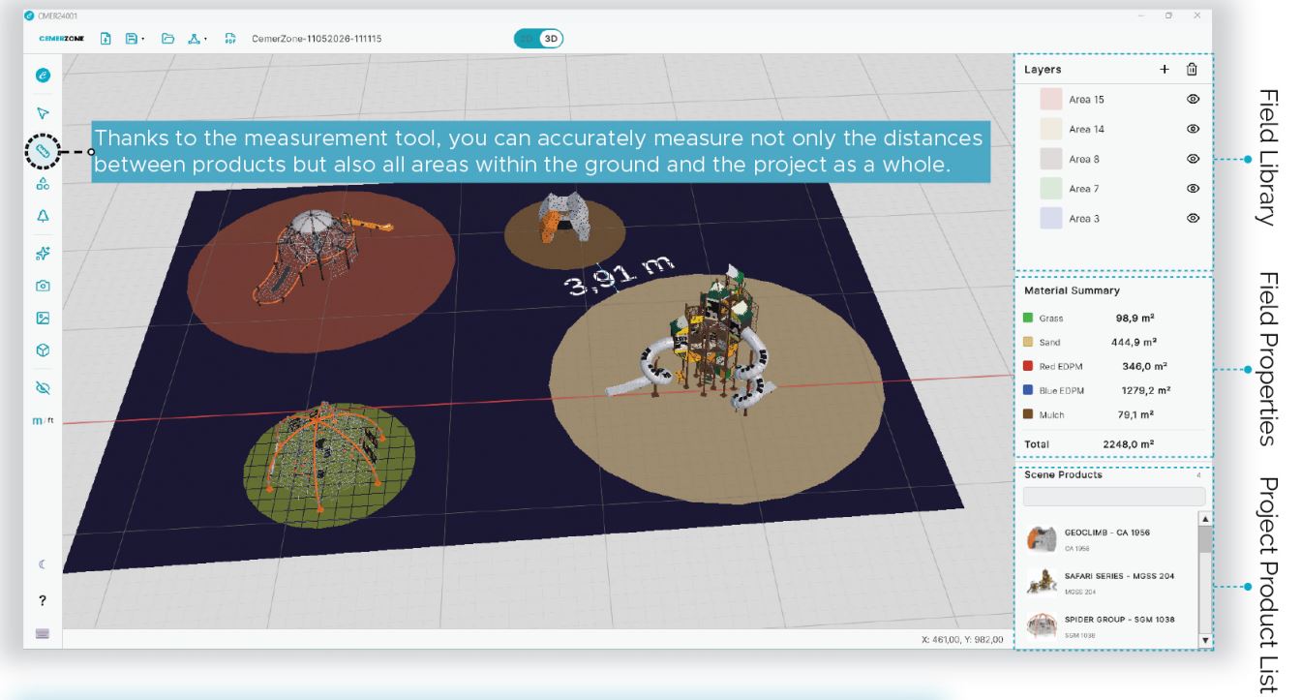Click the Area 7 green color swatch

pos(1051,189)
